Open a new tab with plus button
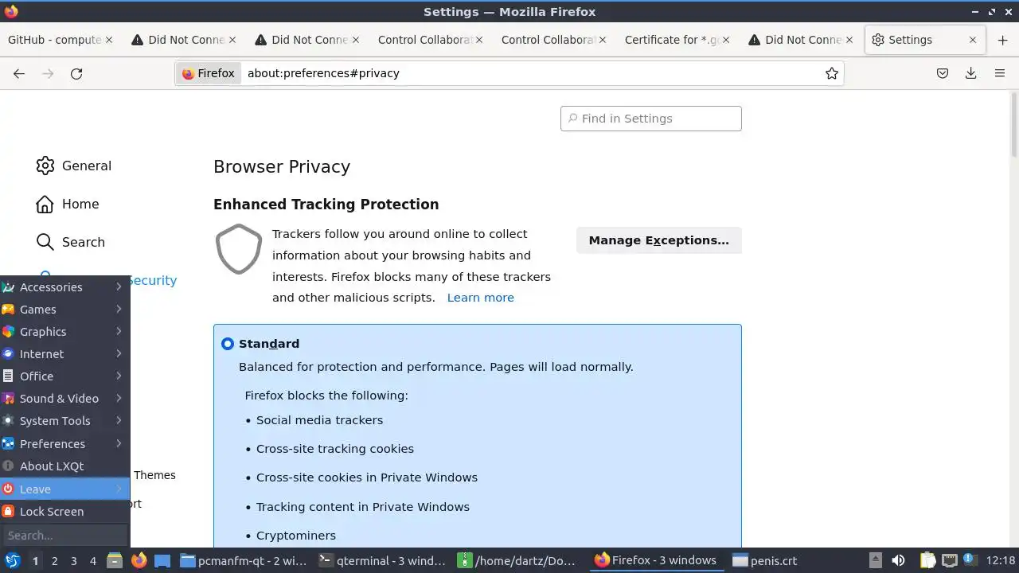 [1002, 40]
